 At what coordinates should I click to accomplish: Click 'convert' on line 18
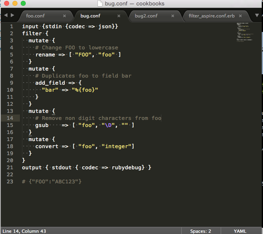pyautogui.click(x=47, y=146)
